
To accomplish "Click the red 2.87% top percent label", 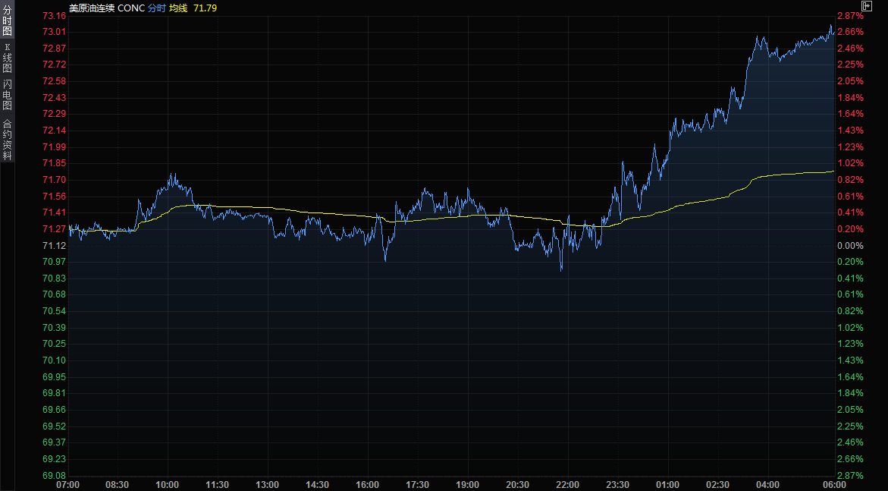I will [850, 16].
